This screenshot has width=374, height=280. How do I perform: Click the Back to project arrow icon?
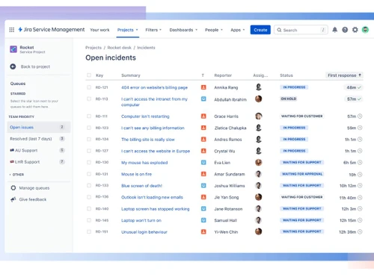click(13, 66)
